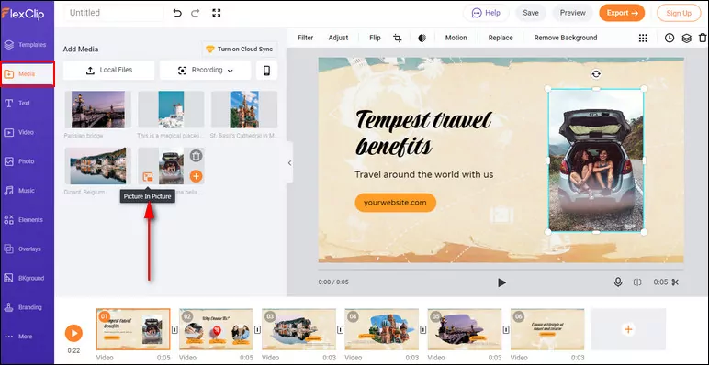Open the Media sidebar section
This screenshot has height=365, width=709.
(x=28, y=74)
